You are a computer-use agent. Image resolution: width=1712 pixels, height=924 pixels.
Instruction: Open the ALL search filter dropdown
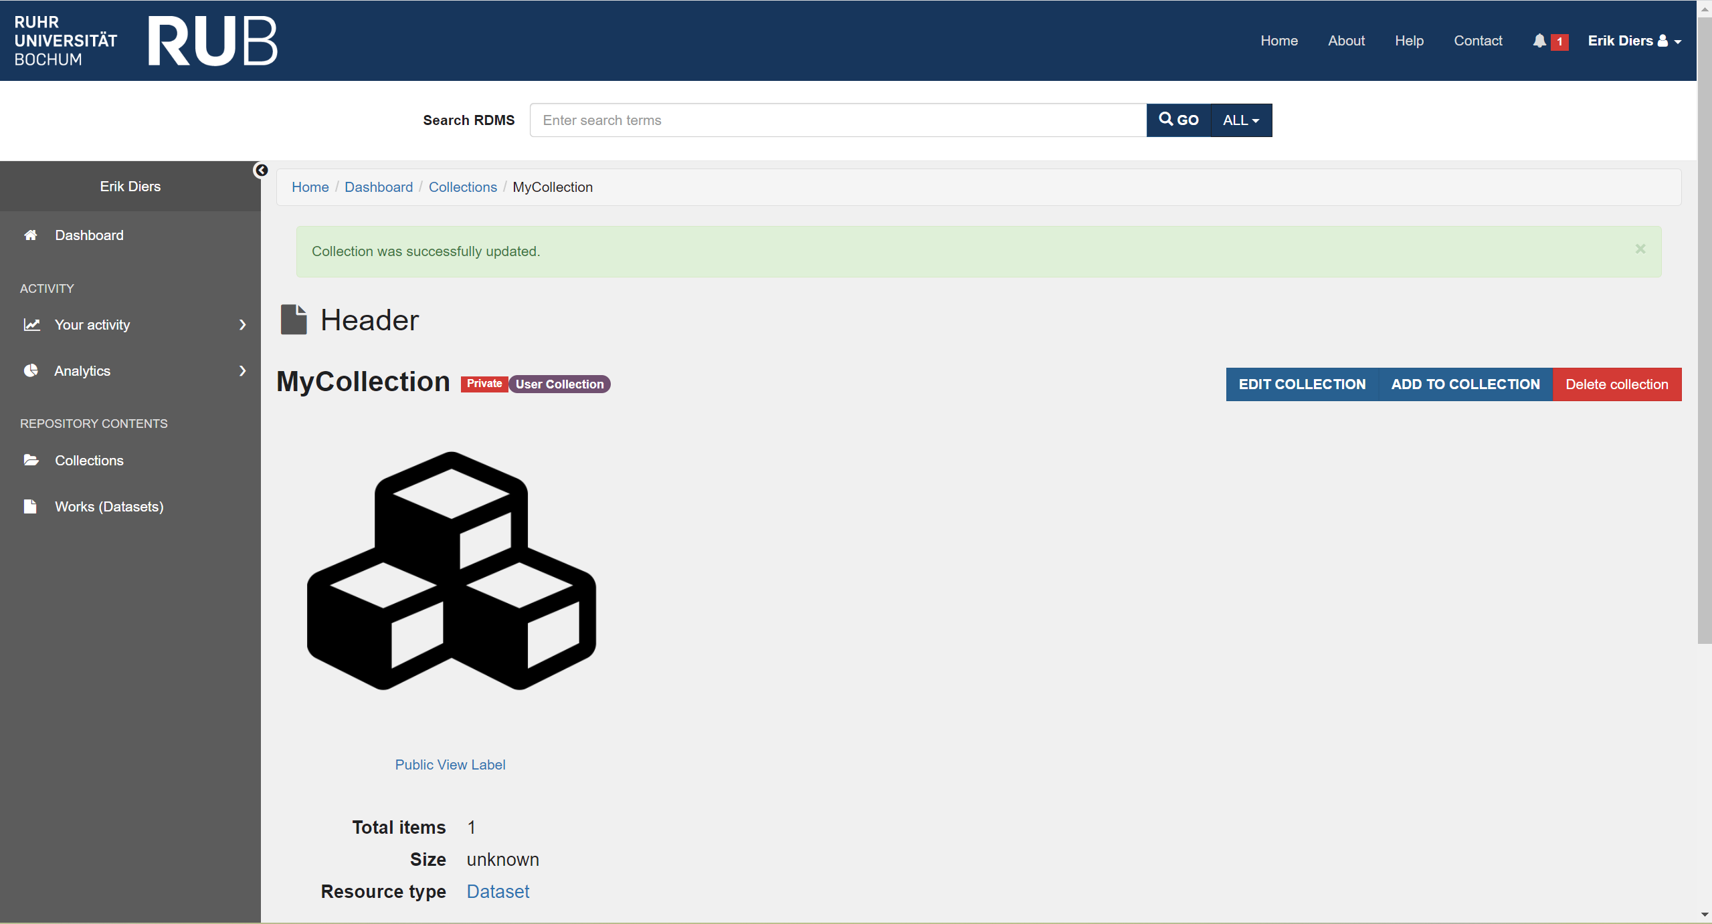[1240, 120]
